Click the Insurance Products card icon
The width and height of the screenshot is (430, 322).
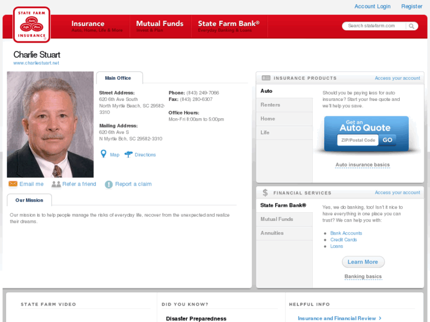(x=266, y=78)
